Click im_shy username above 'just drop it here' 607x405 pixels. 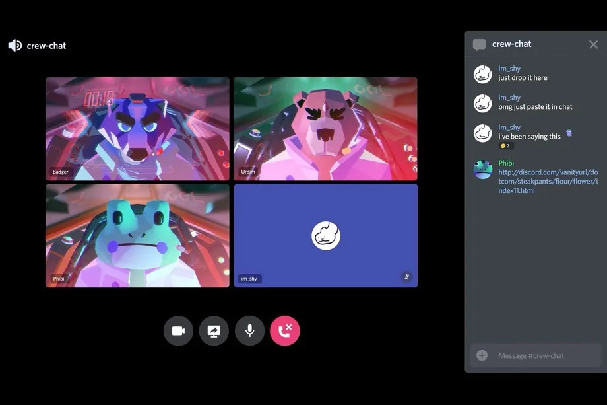pos(509,69)
